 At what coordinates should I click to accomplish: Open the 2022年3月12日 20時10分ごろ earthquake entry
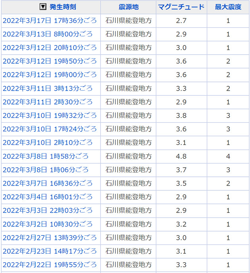(50, 47)
